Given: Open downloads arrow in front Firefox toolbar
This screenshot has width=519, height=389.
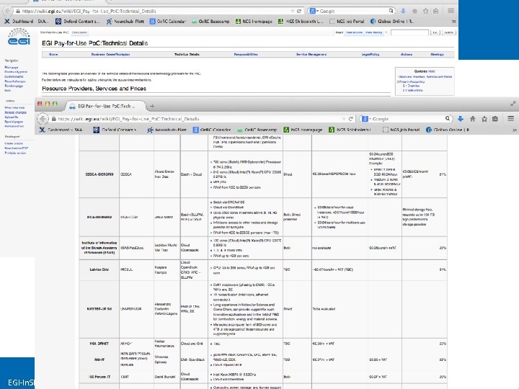Looking at the screenshot, I should (x=461, y=119).
